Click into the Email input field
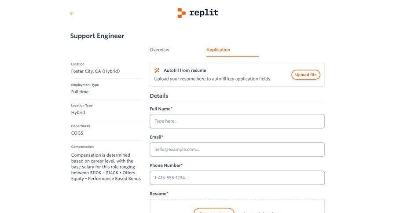Viewport: 396px width, 213px height. [237, 150]
